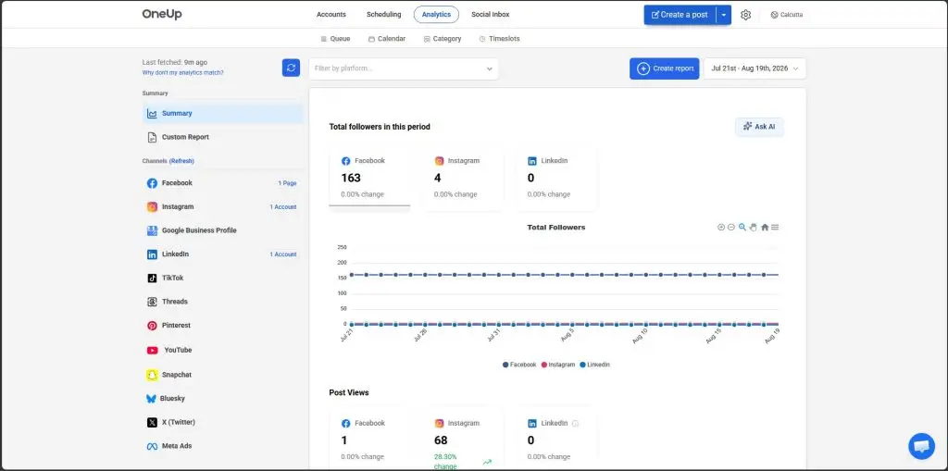Click the 'Last fetched: 9m ago' text
The image size is (948, 471).
coord(175,62)
